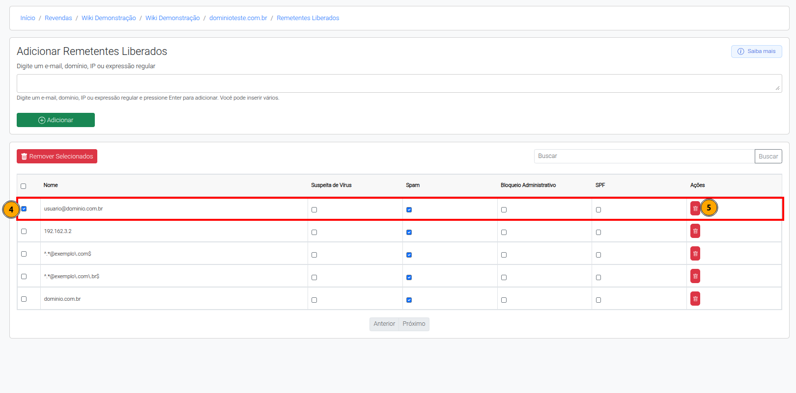
Task: Delete the usuario@dominio.com.br sender entry
Action: (695, 209)
